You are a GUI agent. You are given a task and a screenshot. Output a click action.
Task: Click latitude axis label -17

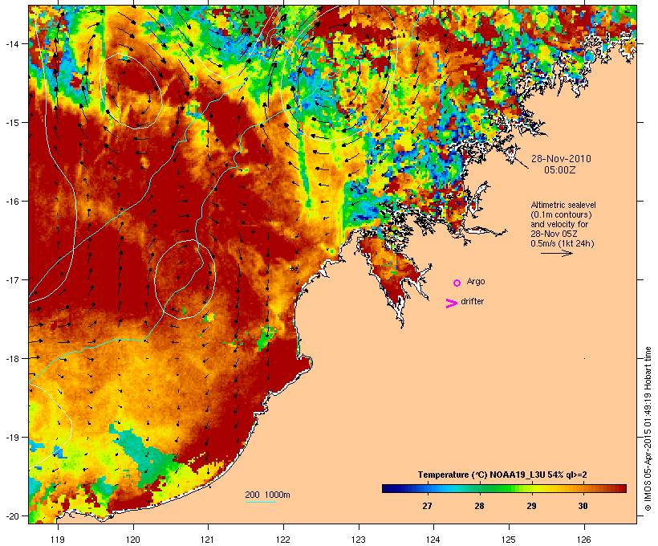pos(11,279)
